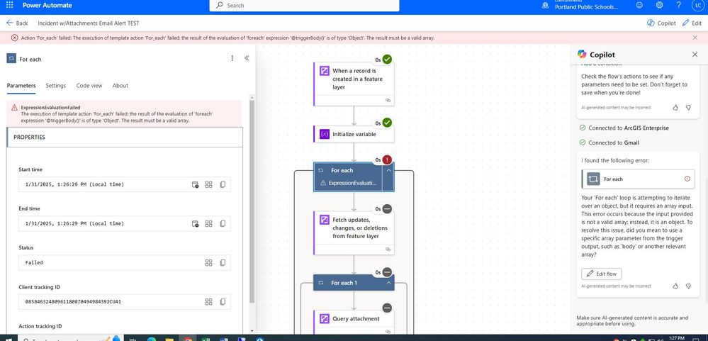
Task: Click the link icon on the trigger node
Action: pyautogui.click(x=388, y=100)
